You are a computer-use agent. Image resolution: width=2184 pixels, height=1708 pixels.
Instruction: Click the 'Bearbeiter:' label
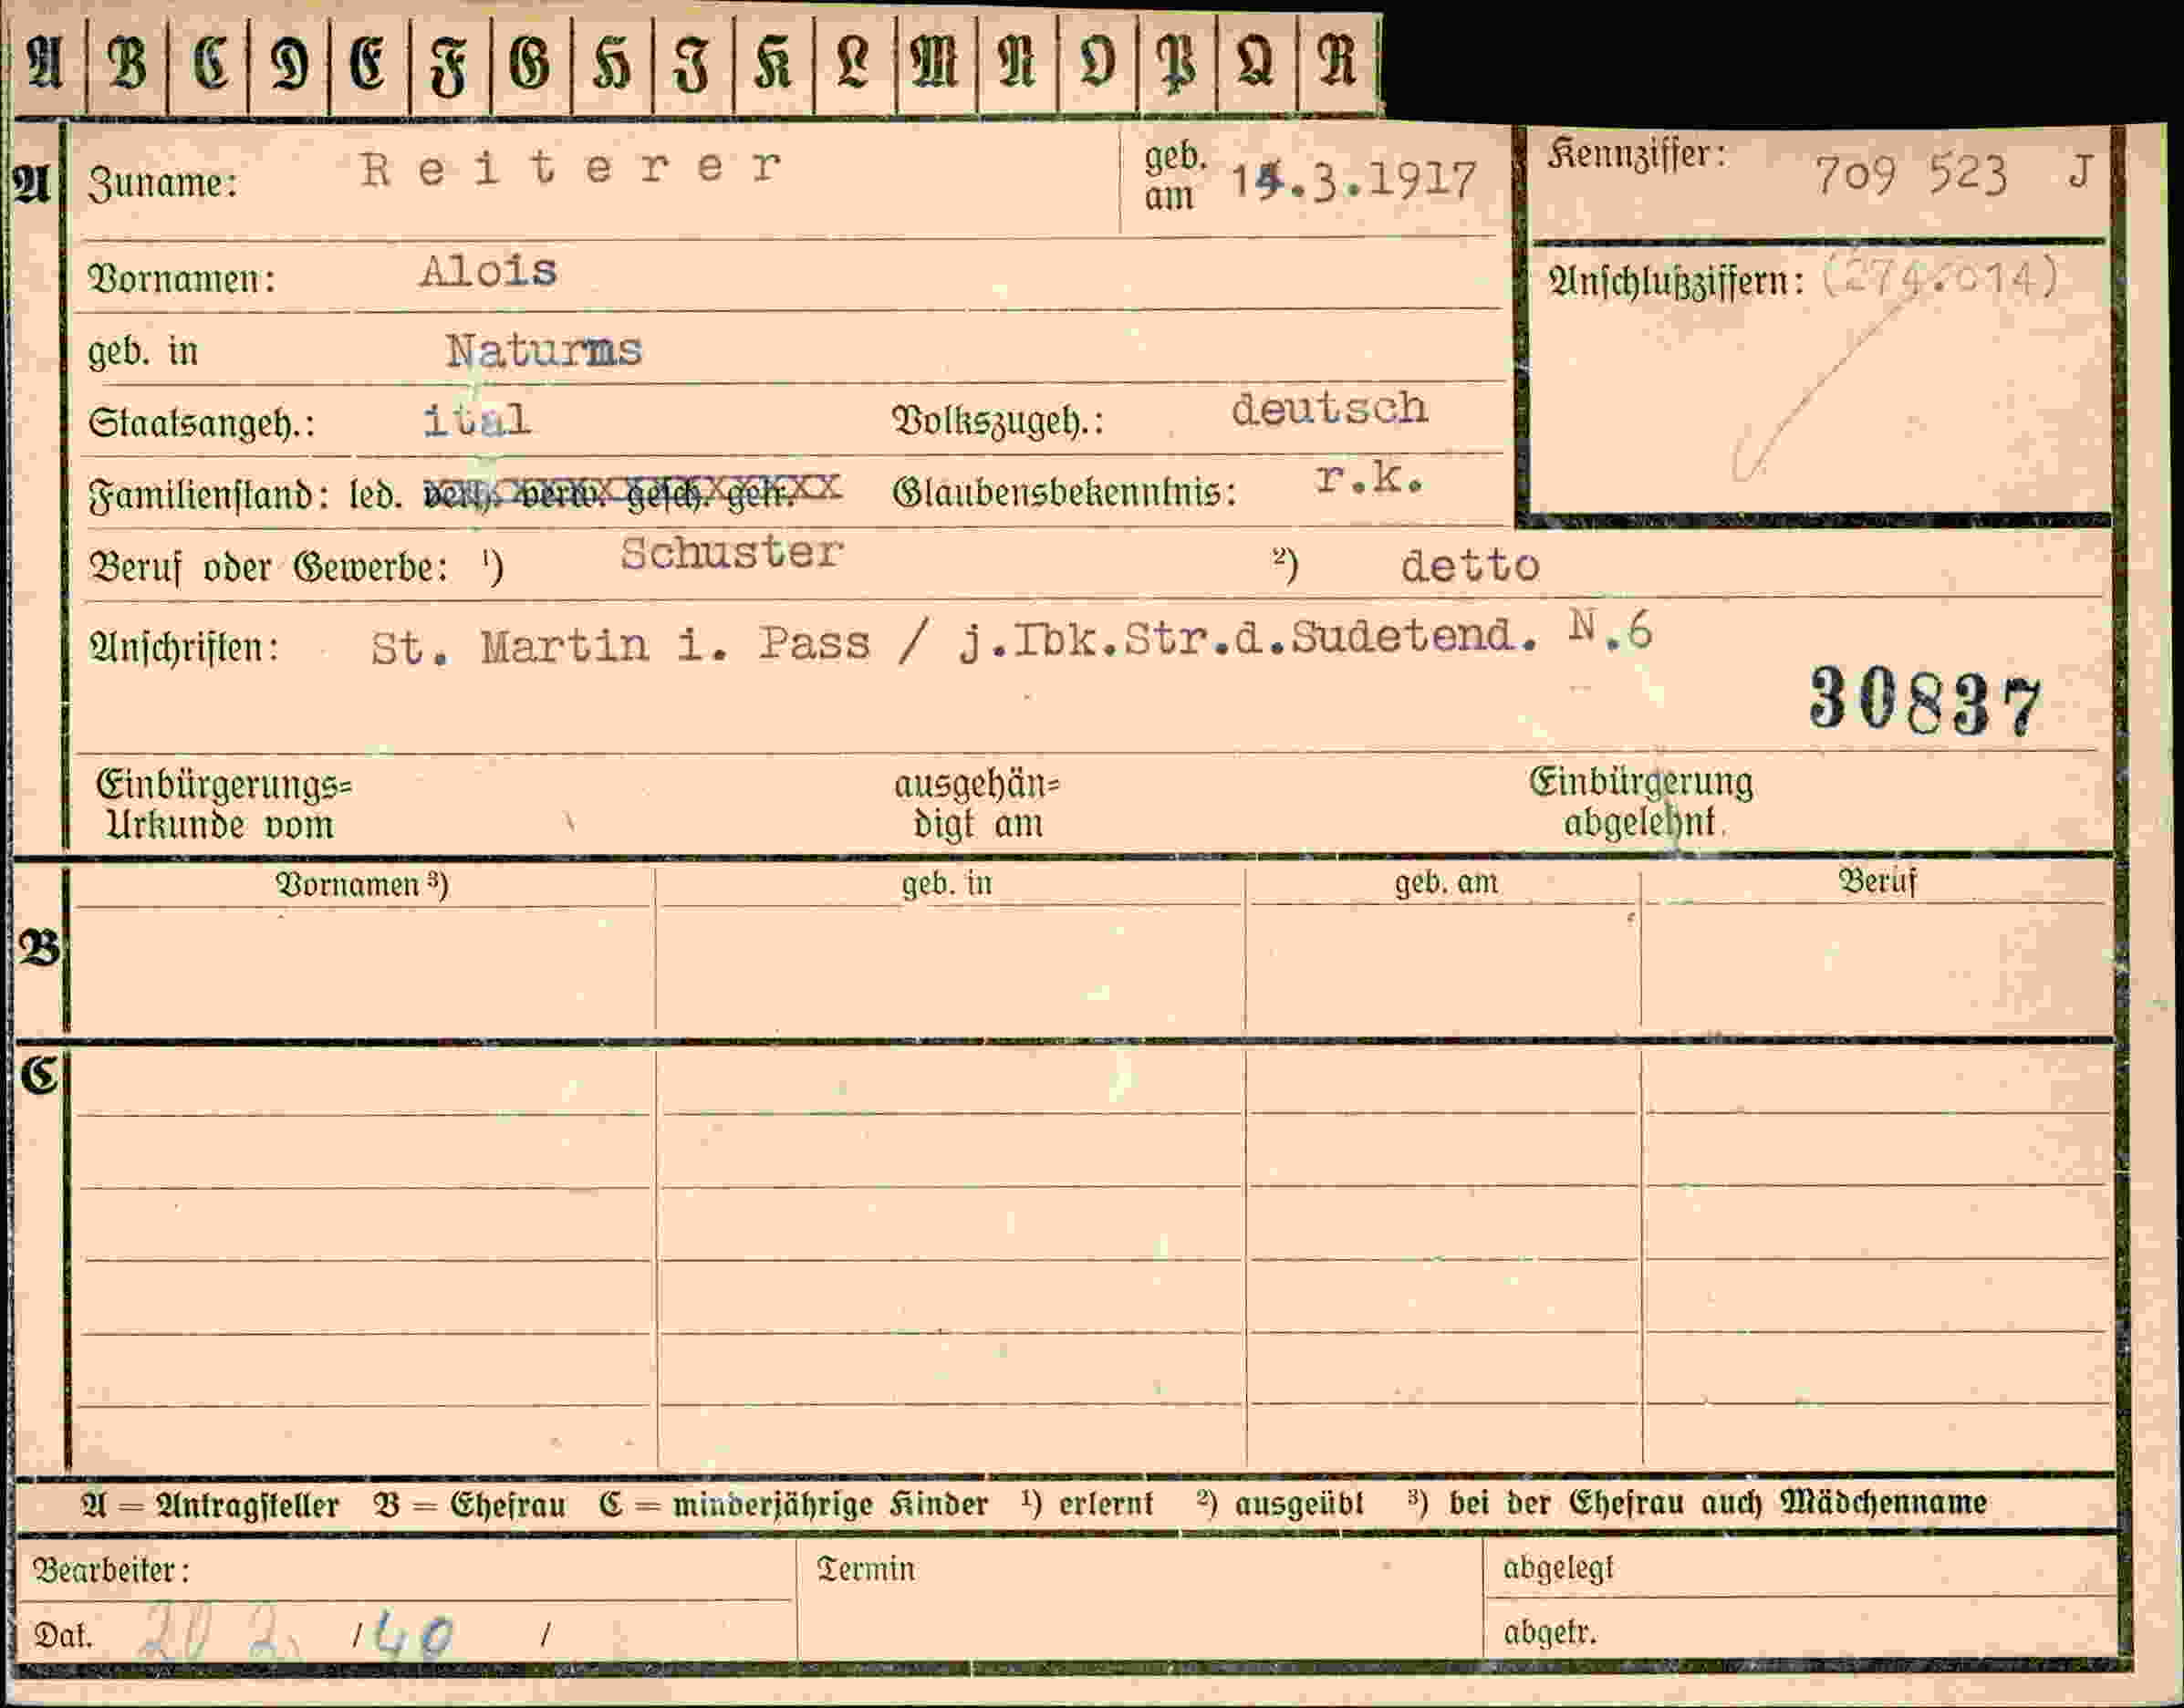tap(111, 1570)
